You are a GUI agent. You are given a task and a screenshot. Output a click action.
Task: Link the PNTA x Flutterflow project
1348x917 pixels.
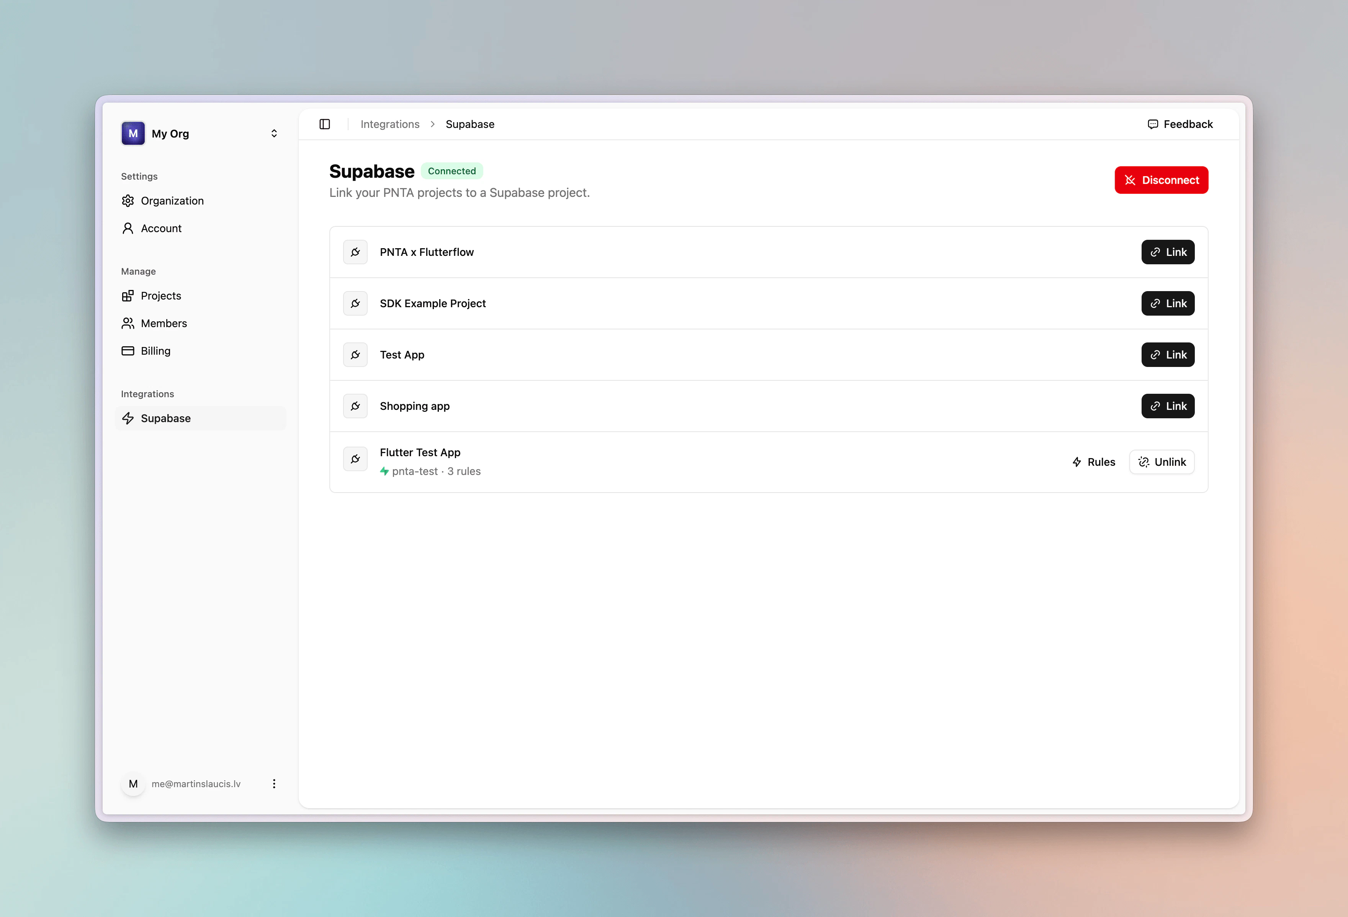[1168, 252]
